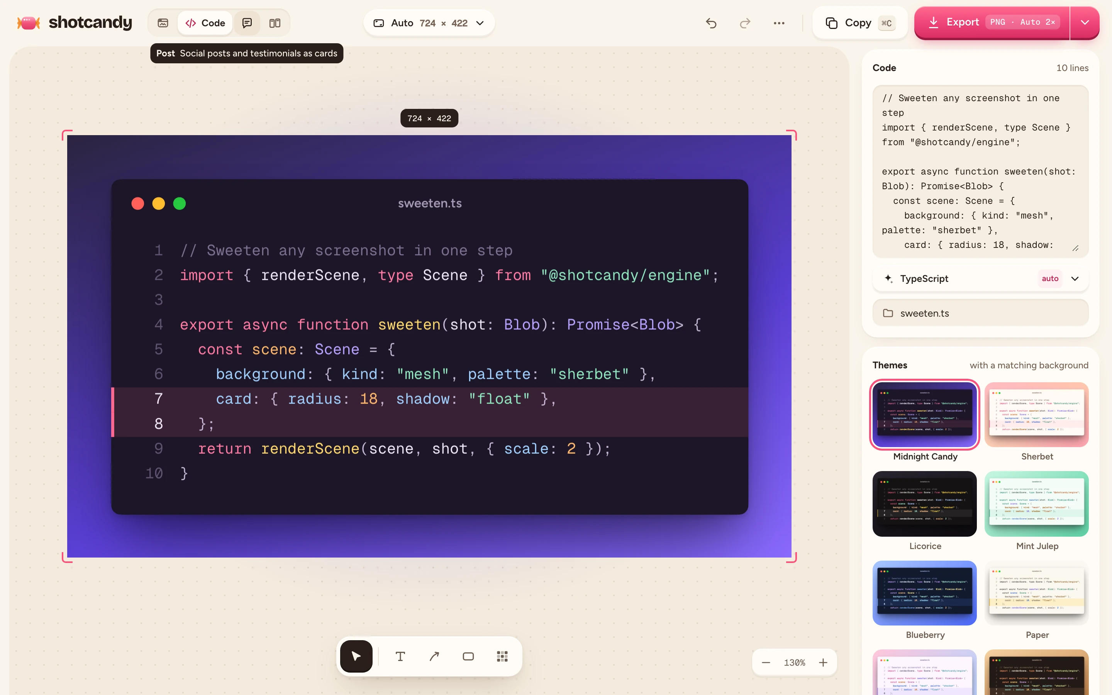1112x695 pixels.
Task: Click "with a matching background" label
Action: coord(1029,365)
